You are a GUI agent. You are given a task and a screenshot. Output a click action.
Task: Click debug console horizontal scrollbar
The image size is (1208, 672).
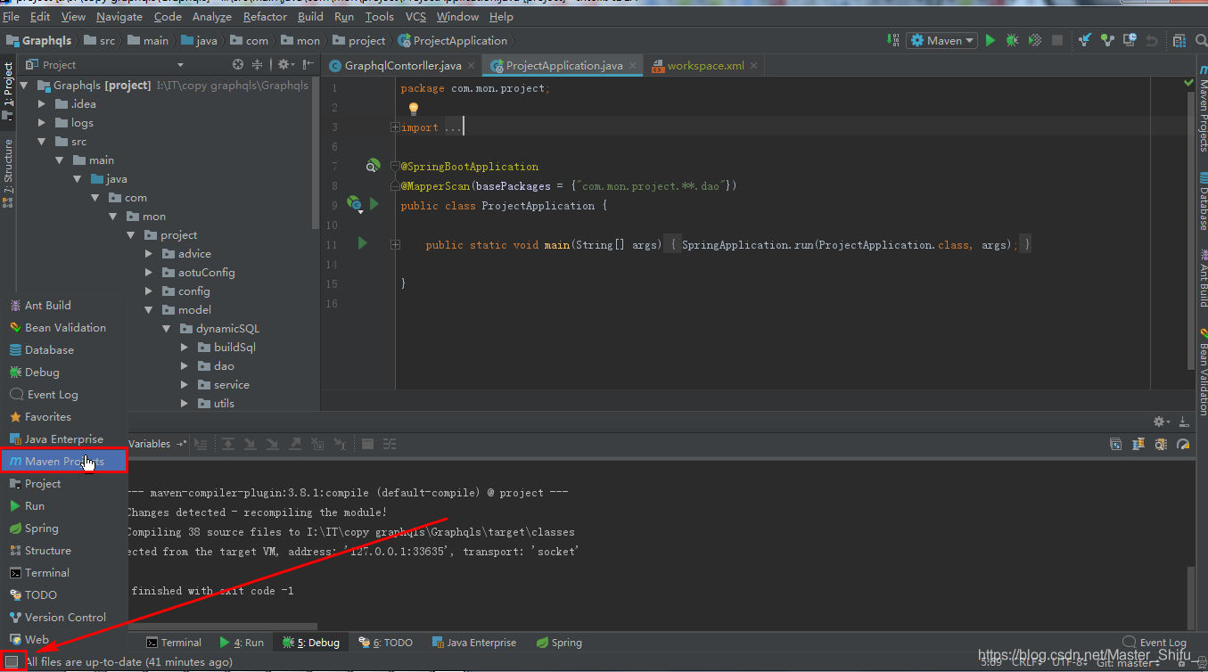click(223, 627)
